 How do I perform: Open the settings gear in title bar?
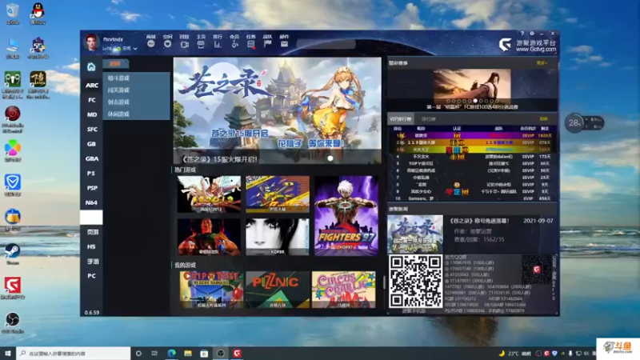(x=532, y=34)
